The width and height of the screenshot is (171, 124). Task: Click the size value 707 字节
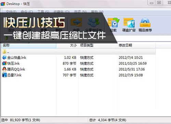point(69,75)
